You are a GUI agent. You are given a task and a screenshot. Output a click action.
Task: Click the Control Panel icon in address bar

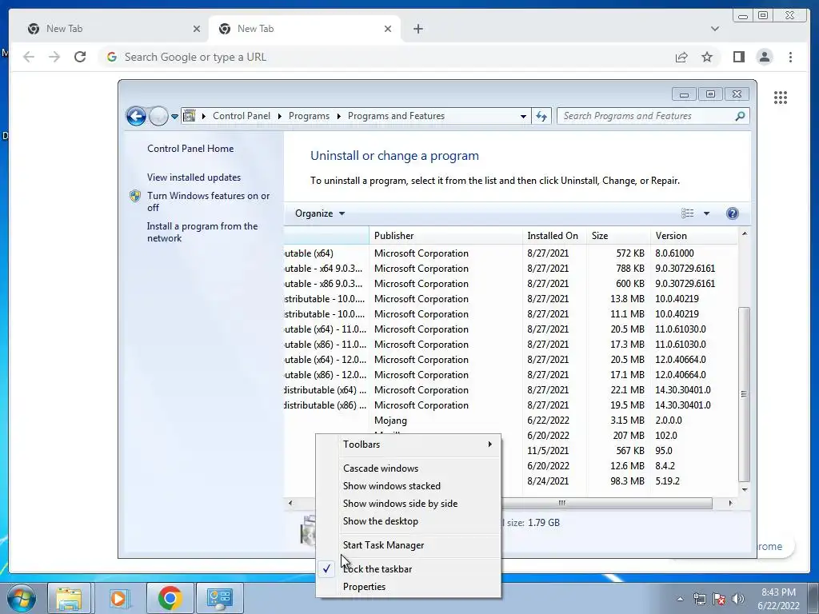pyautogui.click(x=189, y=116)
